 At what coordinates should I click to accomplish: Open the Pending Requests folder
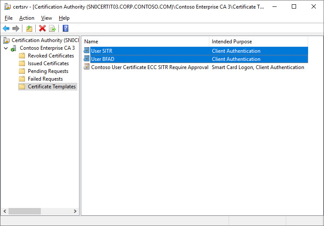[x=48, y=71]
